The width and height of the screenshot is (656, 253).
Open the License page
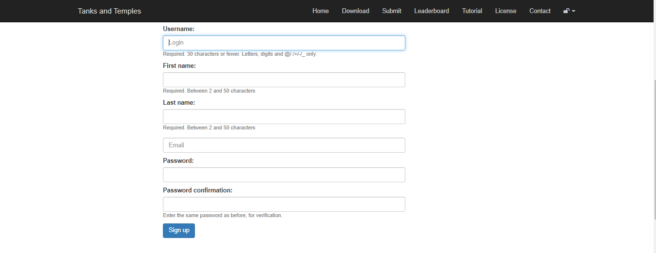pos(506,11)
